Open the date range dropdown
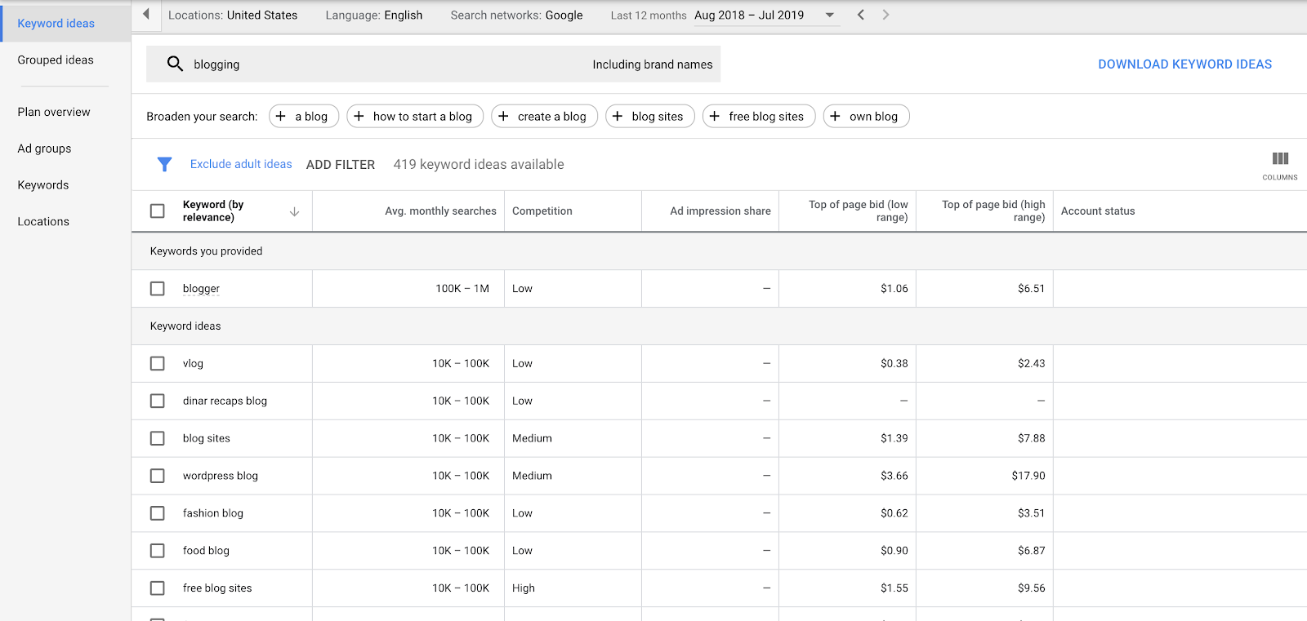1307x621 pixels. [x=829, y=15]
